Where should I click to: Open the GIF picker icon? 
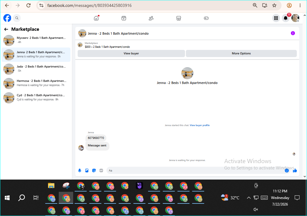[101, 171]
